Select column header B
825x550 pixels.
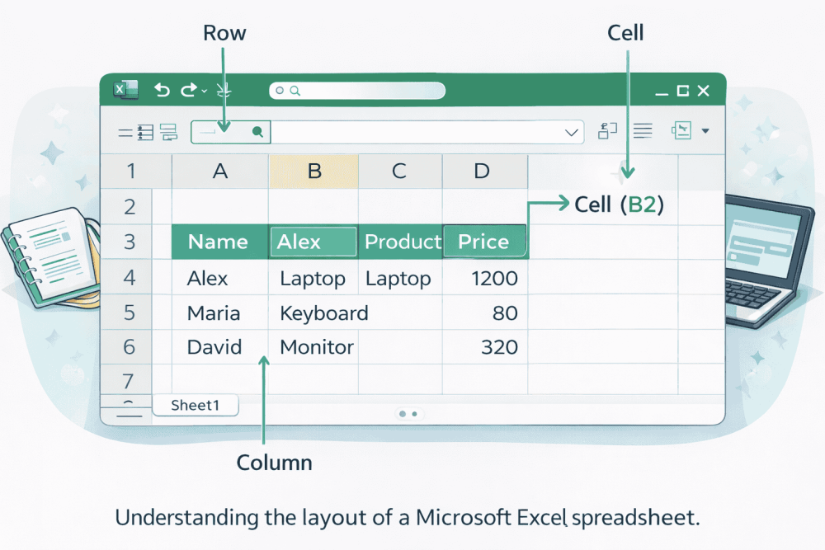[313, 171]
